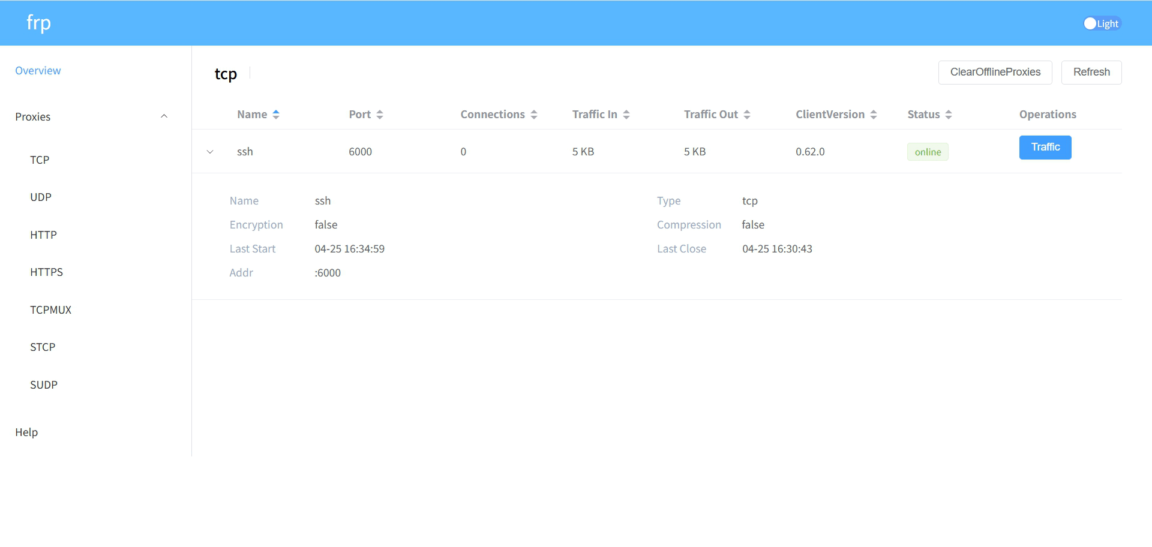Refresh the proxy list
Screen dimensions: 1152x547
click(x=1091, y=72)
